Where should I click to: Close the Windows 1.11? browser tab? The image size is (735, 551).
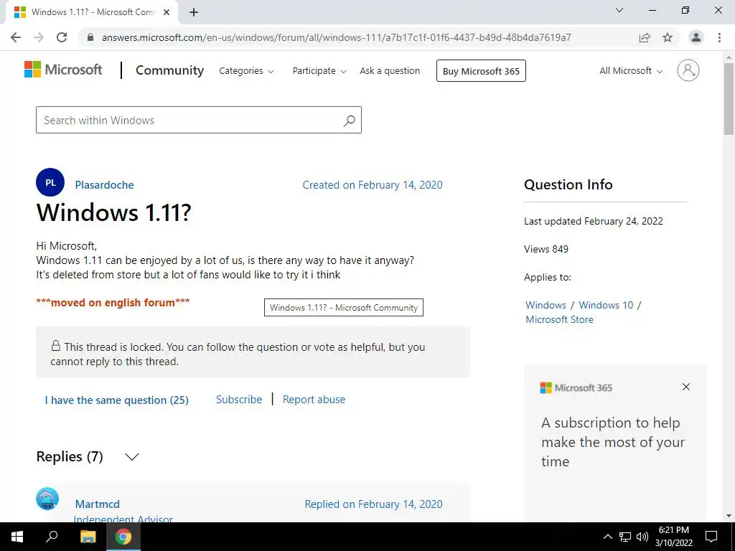tap(167, 12)
